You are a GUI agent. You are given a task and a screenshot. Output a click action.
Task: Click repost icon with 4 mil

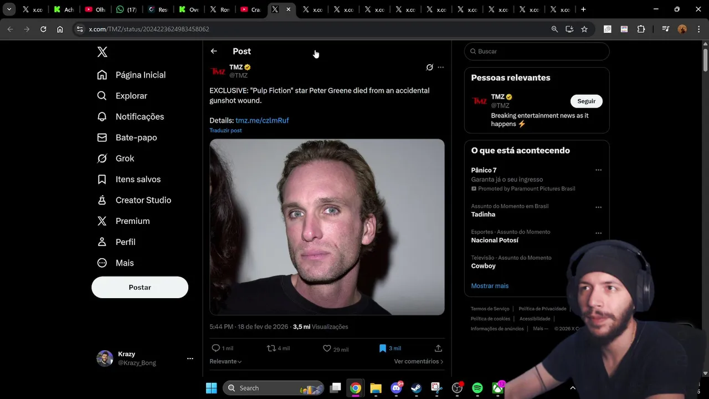(x=271, y=348)
